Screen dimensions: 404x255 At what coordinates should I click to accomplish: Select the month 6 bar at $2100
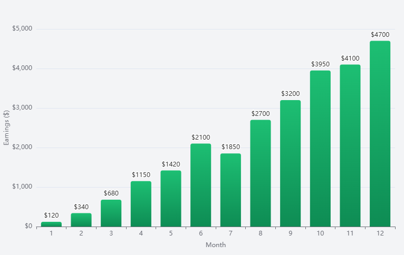(201, 185)
